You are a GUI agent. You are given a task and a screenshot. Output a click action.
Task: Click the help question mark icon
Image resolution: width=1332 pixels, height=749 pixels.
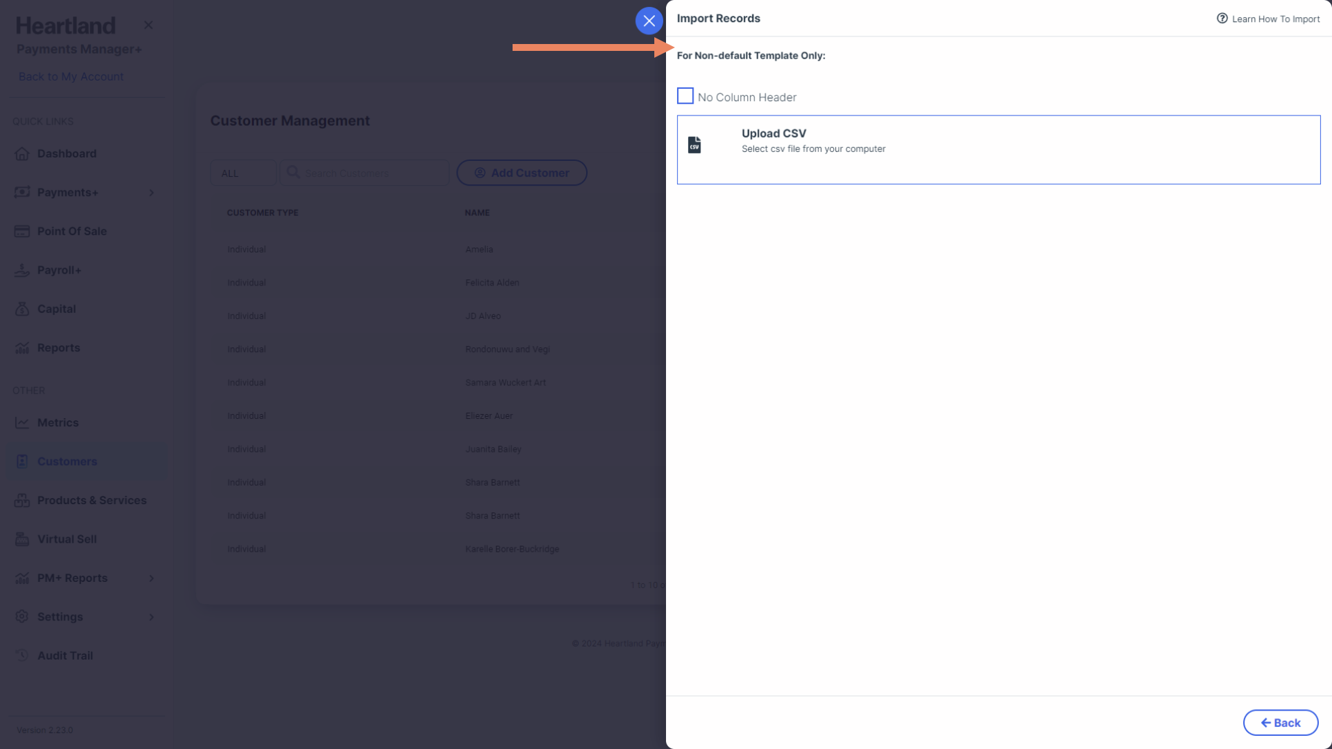(x=1222, y=19)
